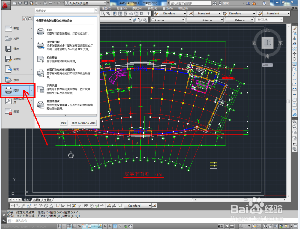Click the Zoom Window toolbar icon

103,14
